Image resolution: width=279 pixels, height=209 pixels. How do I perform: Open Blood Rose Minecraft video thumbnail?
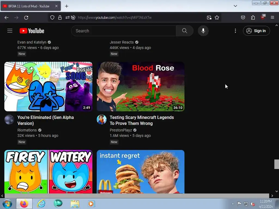[141, 87]
